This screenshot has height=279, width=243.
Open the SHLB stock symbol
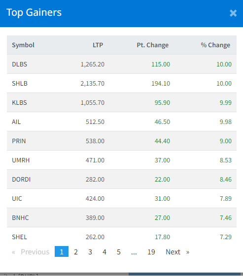[20, 84]
